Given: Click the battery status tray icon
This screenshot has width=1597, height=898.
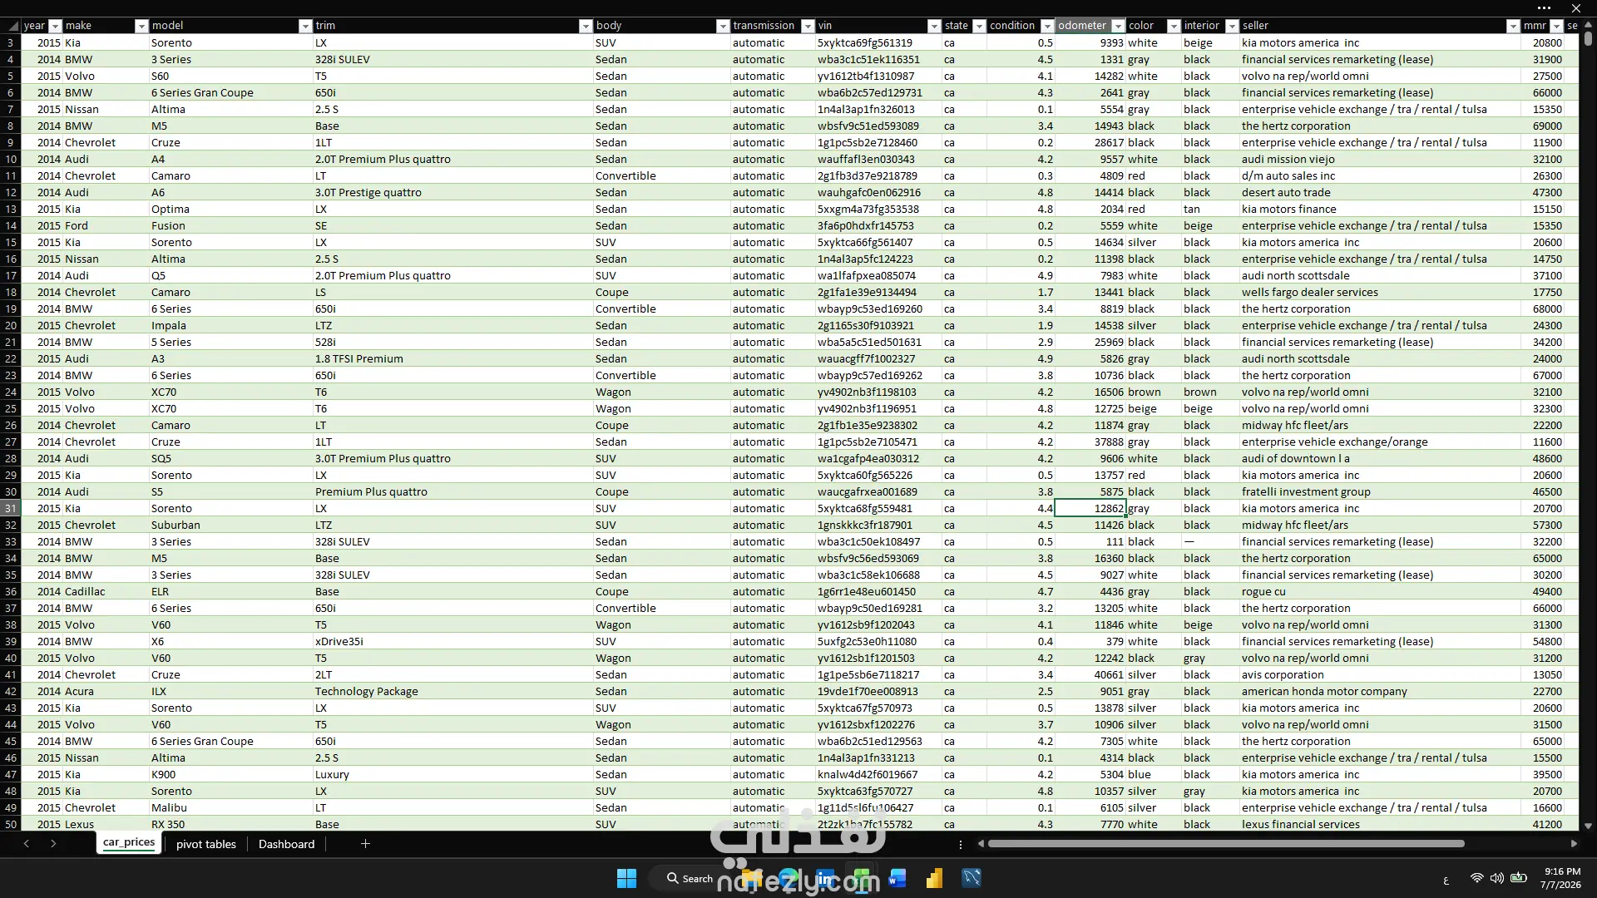Looking at the screenshot, I should tap(1519, 878).
